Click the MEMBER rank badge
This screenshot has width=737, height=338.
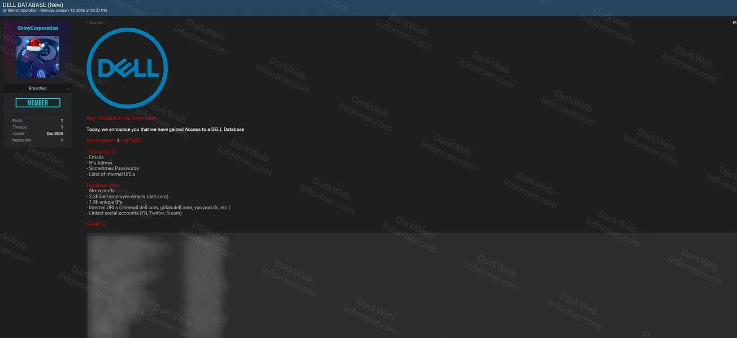click(x=37, y=102)
